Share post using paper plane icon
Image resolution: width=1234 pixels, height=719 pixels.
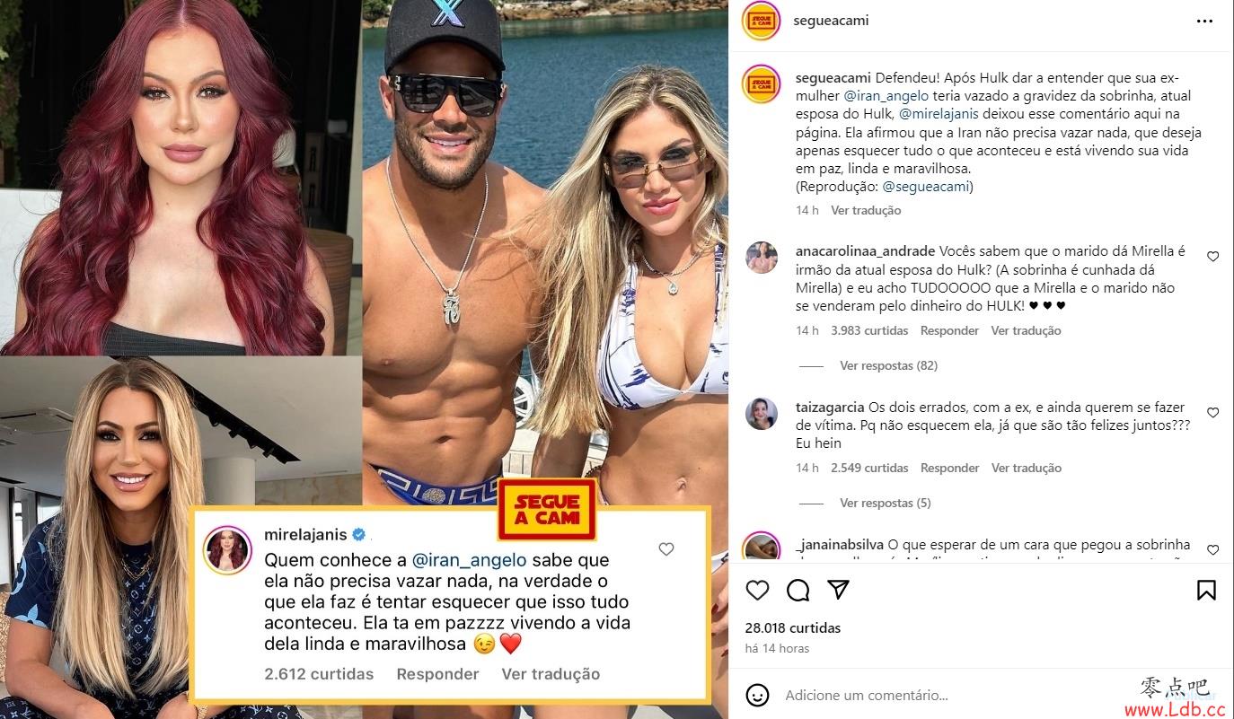point(838,590)
